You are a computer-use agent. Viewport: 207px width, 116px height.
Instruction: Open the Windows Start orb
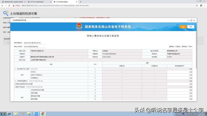(x=3, y=114)
